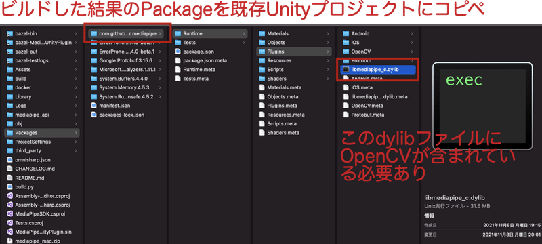Image resolution: width=542 pixels, height=244 pixels.
Task: Select the OpenCV folder icon
Action: [346, 52]
